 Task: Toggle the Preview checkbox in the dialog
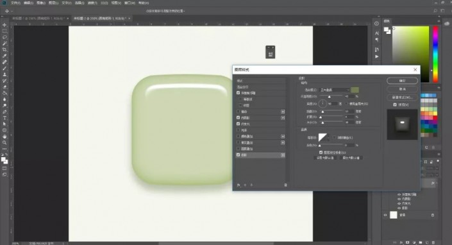click(395, 105)
